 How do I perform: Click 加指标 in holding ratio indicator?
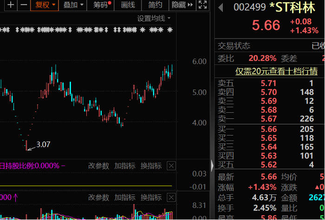125,166
